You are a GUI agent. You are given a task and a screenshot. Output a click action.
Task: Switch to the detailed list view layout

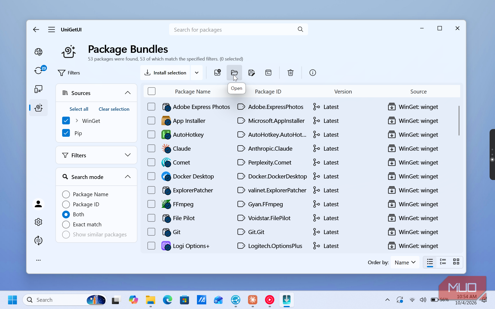(443, 262)
